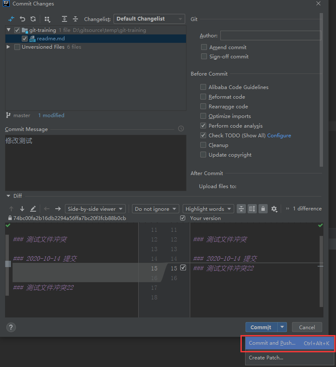
Task: Click the pencil Jump to Source icon
Action: pyautogui.click(x=33, y=209)
